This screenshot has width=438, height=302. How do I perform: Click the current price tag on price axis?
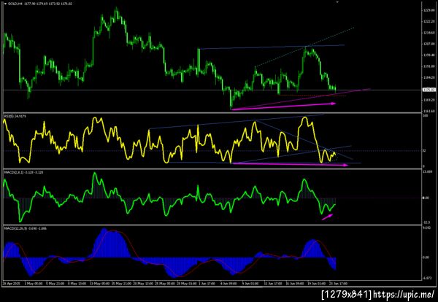429,90
